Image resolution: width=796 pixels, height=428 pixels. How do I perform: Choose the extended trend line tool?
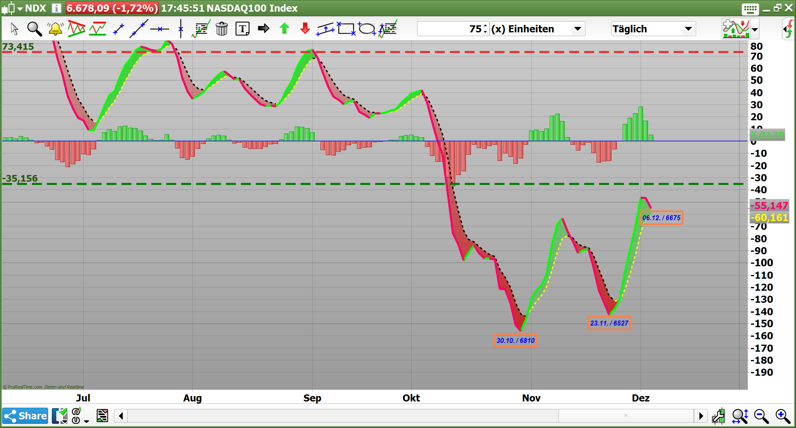(x=139, y=29)
